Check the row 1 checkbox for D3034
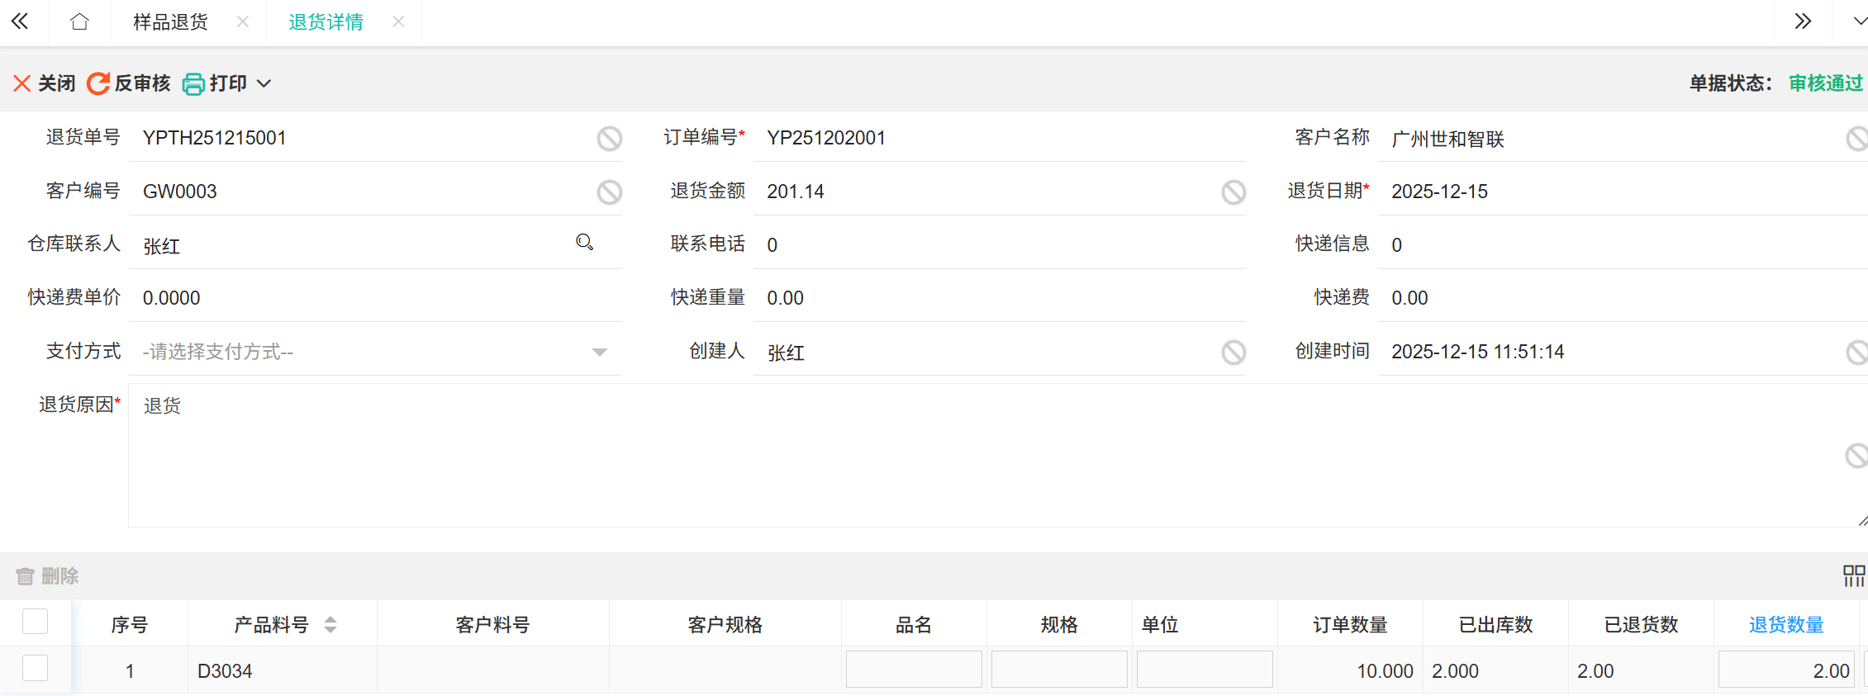 coord(35,668)
